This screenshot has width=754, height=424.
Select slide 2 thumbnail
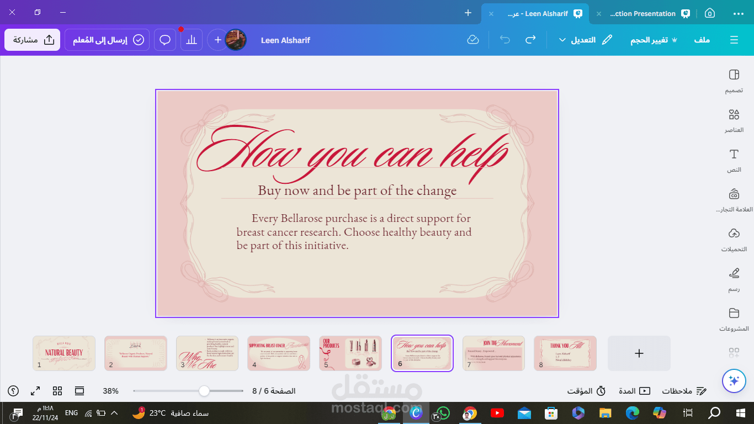[x=136, y=353]
